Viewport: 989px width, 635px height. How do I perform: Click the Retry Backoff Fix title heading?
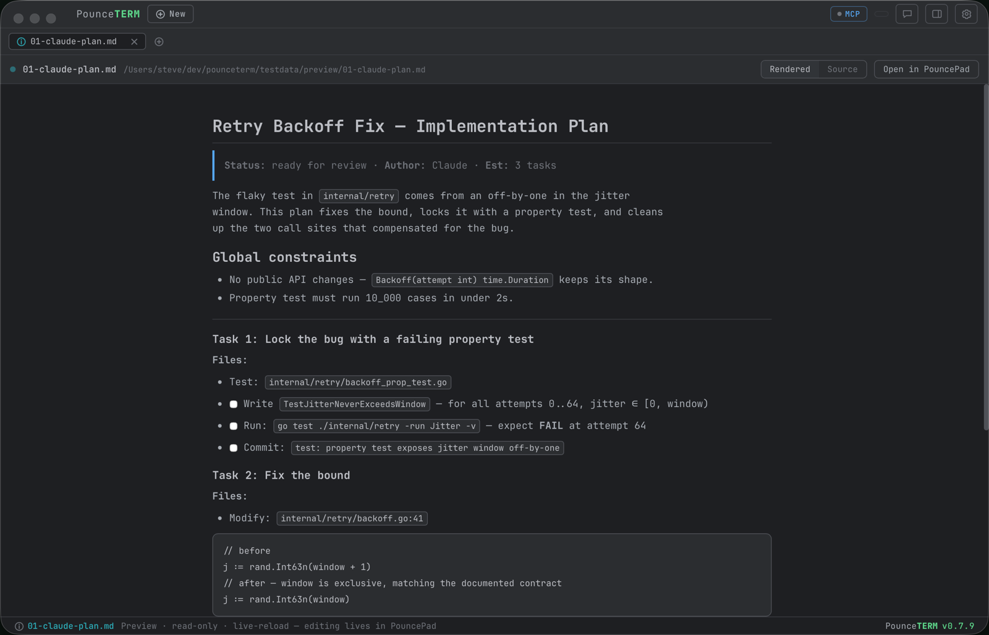coord(410,126)
